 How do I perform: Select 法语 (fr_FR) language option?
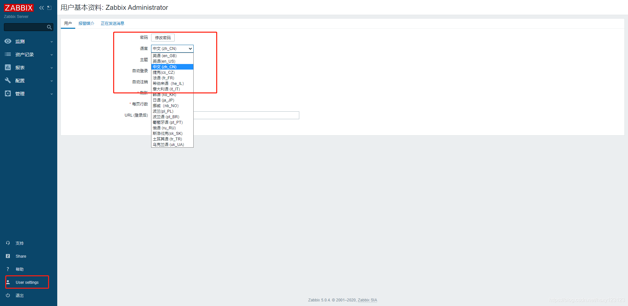click(x=172, y=78)
